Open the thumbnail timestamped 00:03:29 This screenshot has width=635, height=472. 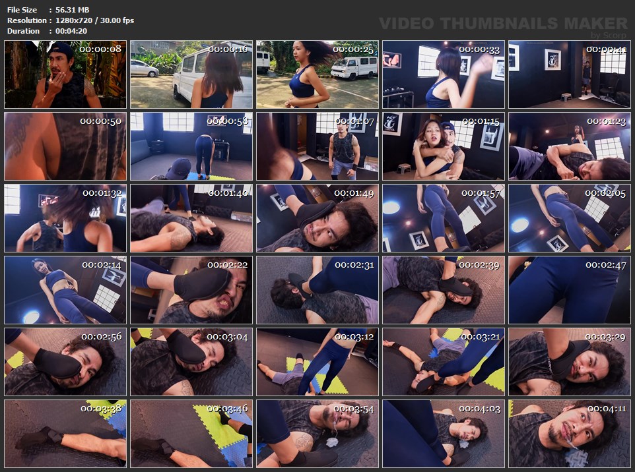(570, 362)
